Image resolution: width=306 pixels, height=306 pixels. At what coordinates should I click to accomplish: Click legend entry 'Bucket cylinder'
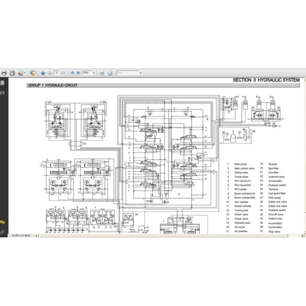click(x=243, y=206)
